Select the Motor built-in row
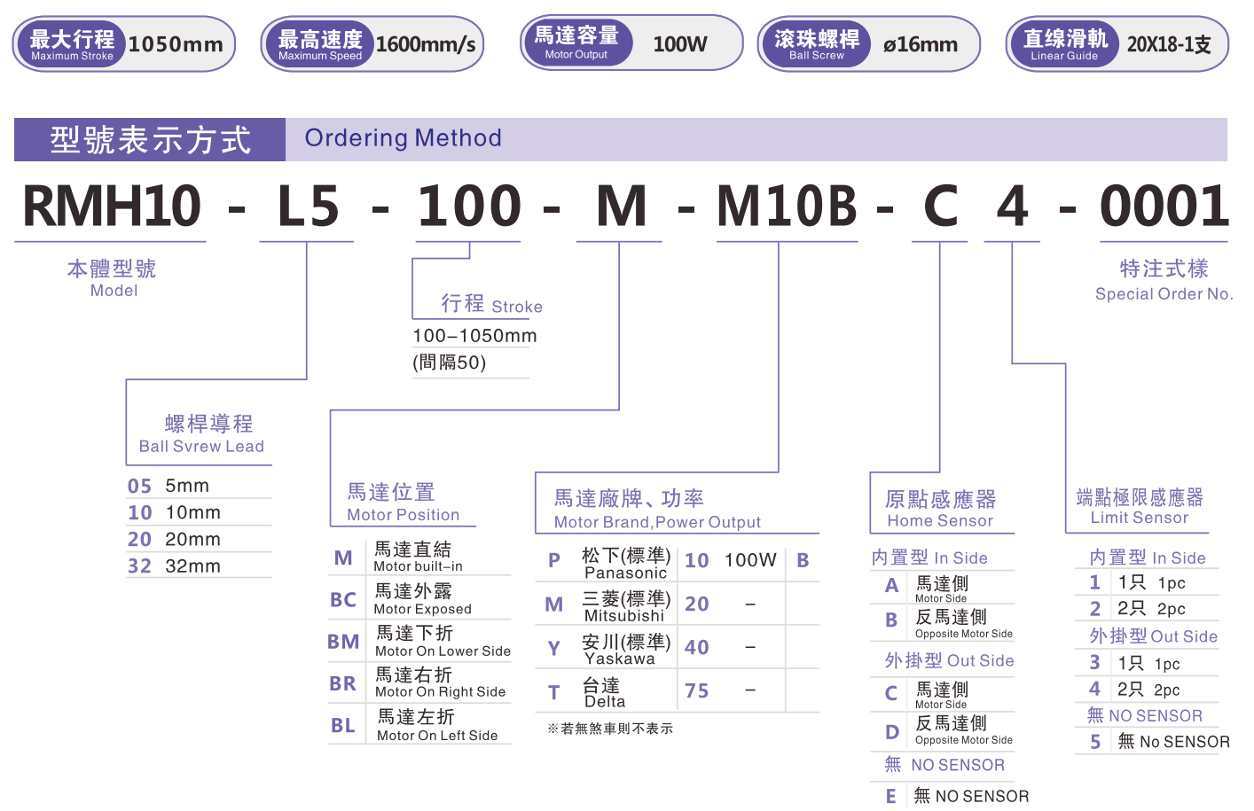1254x811 pixels. click(419, 557)
